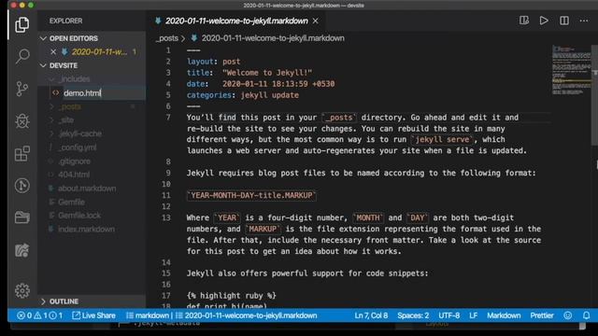Click the Run play icon in editor toolbar
This screenshot has width=598, height=336.
pyautogui.click(x=544, y=21)
